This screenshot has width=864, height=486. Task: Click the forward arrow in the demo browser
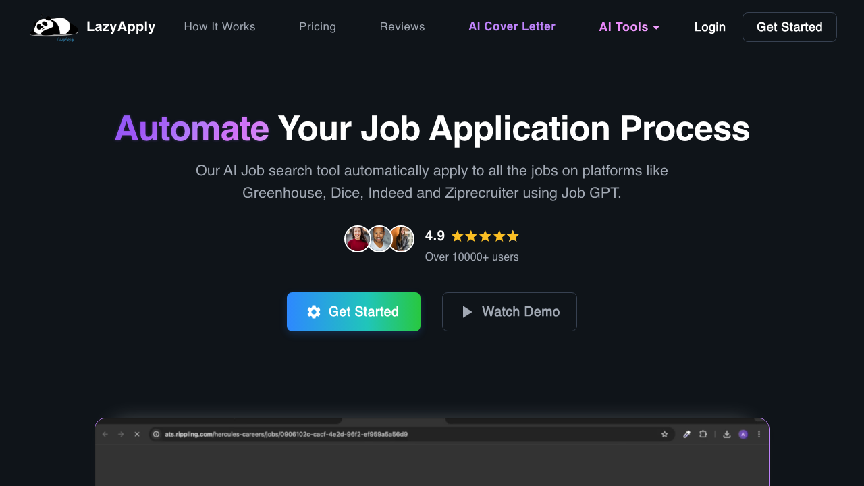click(121, 434)
